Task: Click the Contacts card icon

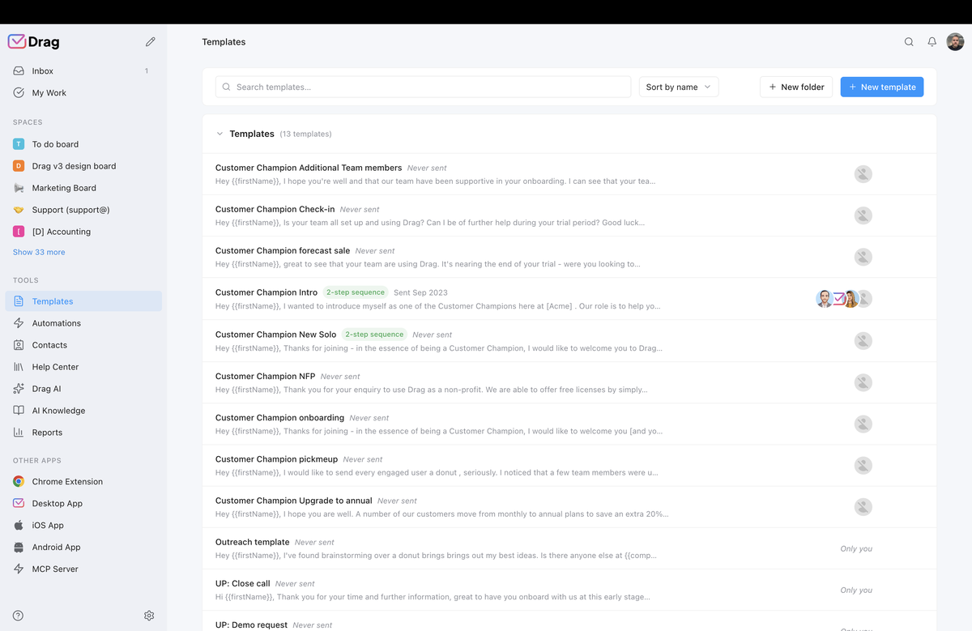Action: pyautogui.click(x=19, y=345)
